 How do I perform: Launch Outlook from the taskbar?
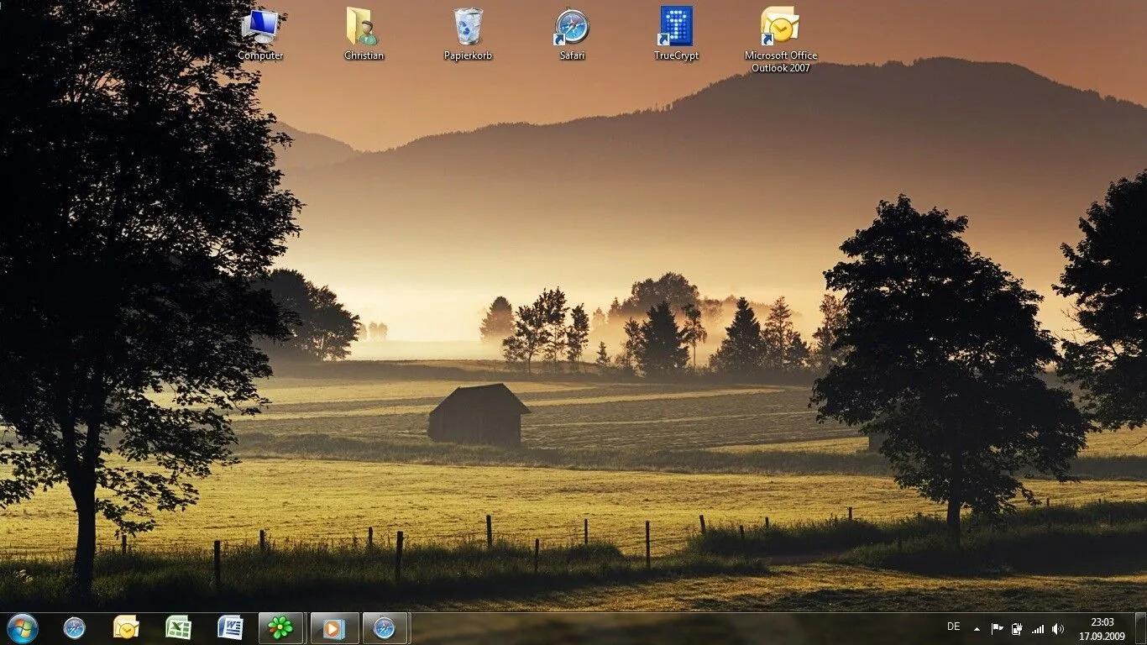(126, 627)
